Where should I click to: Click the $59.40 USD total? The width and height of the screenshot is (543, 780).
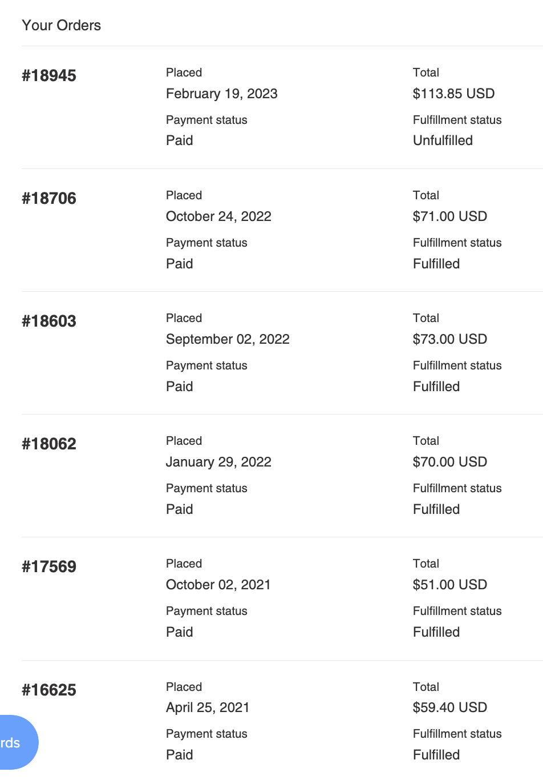click(450, 707)
